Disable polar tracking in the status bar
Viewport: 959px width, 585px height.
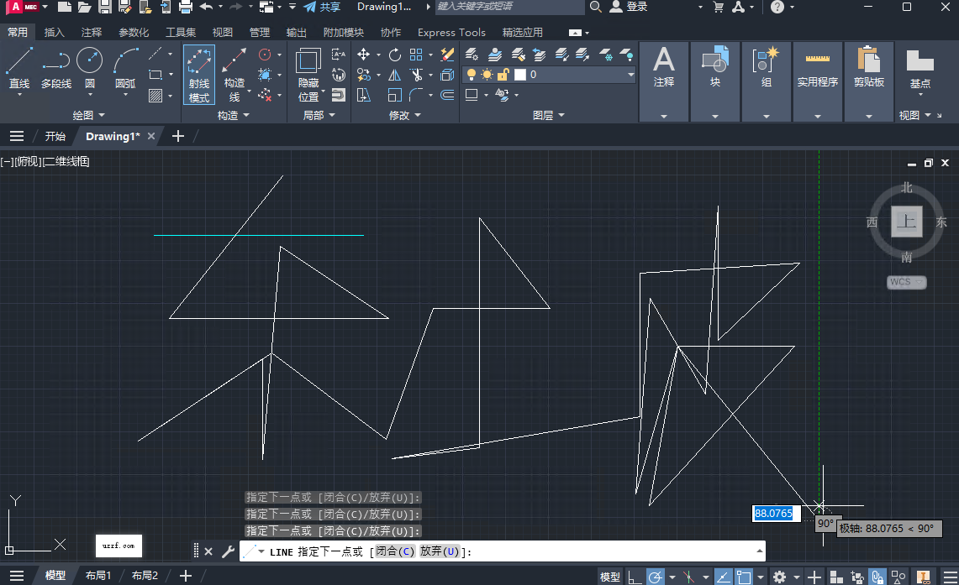pyautogui.click(x=656, y=577)
